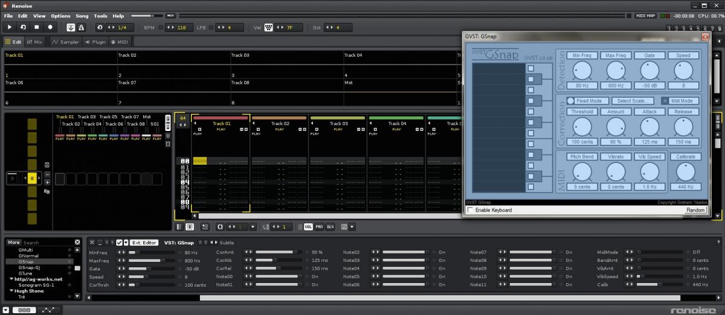Screen dimensions: 725x315
Task: Click the automation view button at bottom
Action: pos(50,310)
